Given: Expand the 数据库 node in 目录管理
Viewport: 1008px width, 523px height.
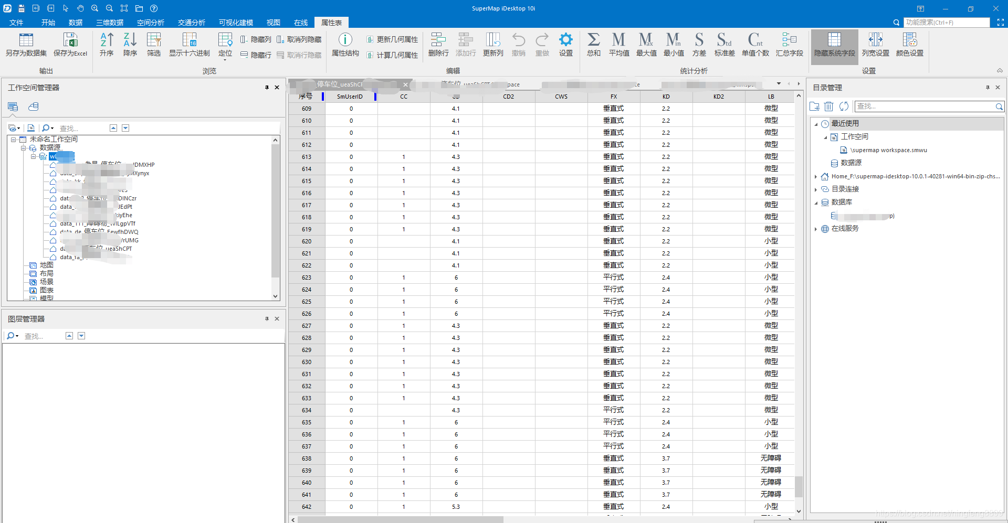Looking at the screenshot, I should pos(816,202).
